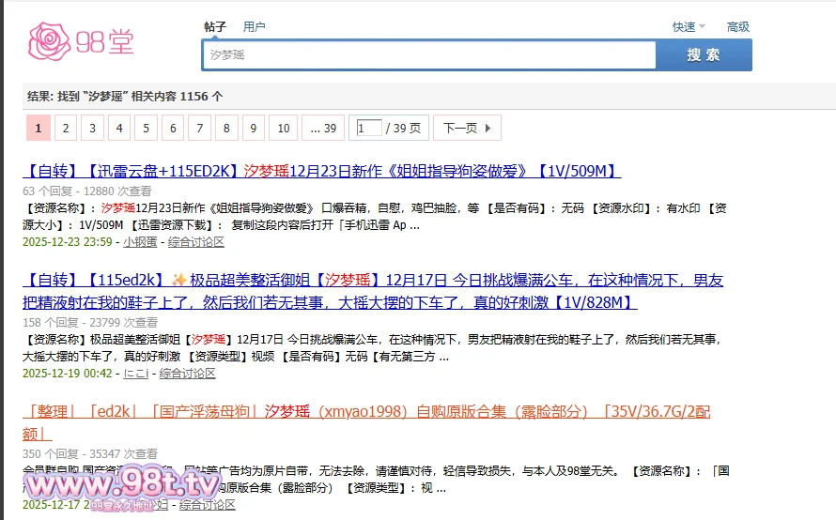Switch to the 用户 search tab
Image resolution: width=836 pixels, height=520 pixels.
[254, 26]
